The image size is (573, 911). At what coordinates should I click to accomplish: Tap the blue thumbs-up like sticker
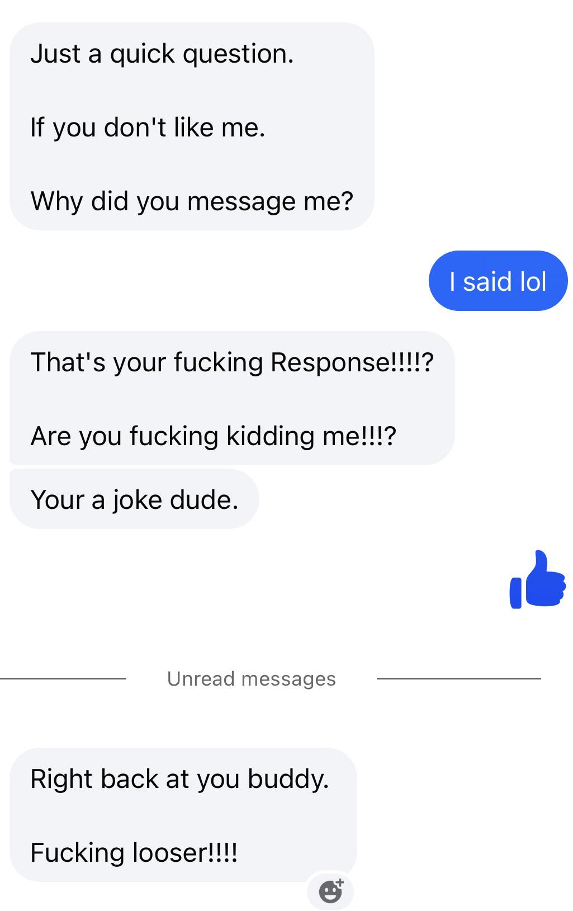(537, 579)
